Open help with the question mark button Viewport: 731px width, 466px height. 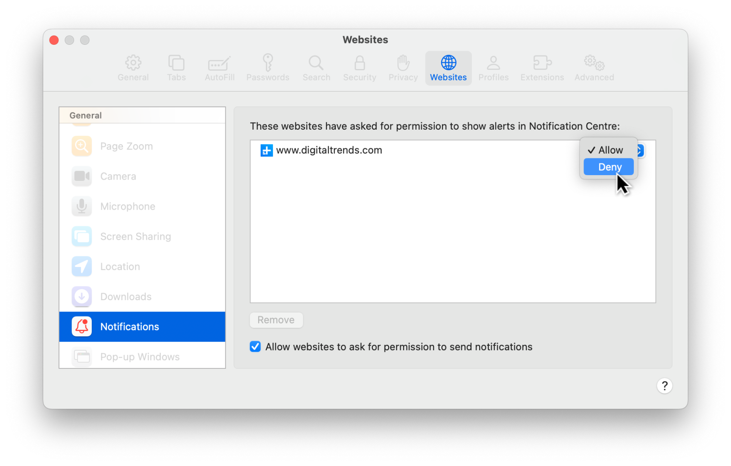point(664,386)
